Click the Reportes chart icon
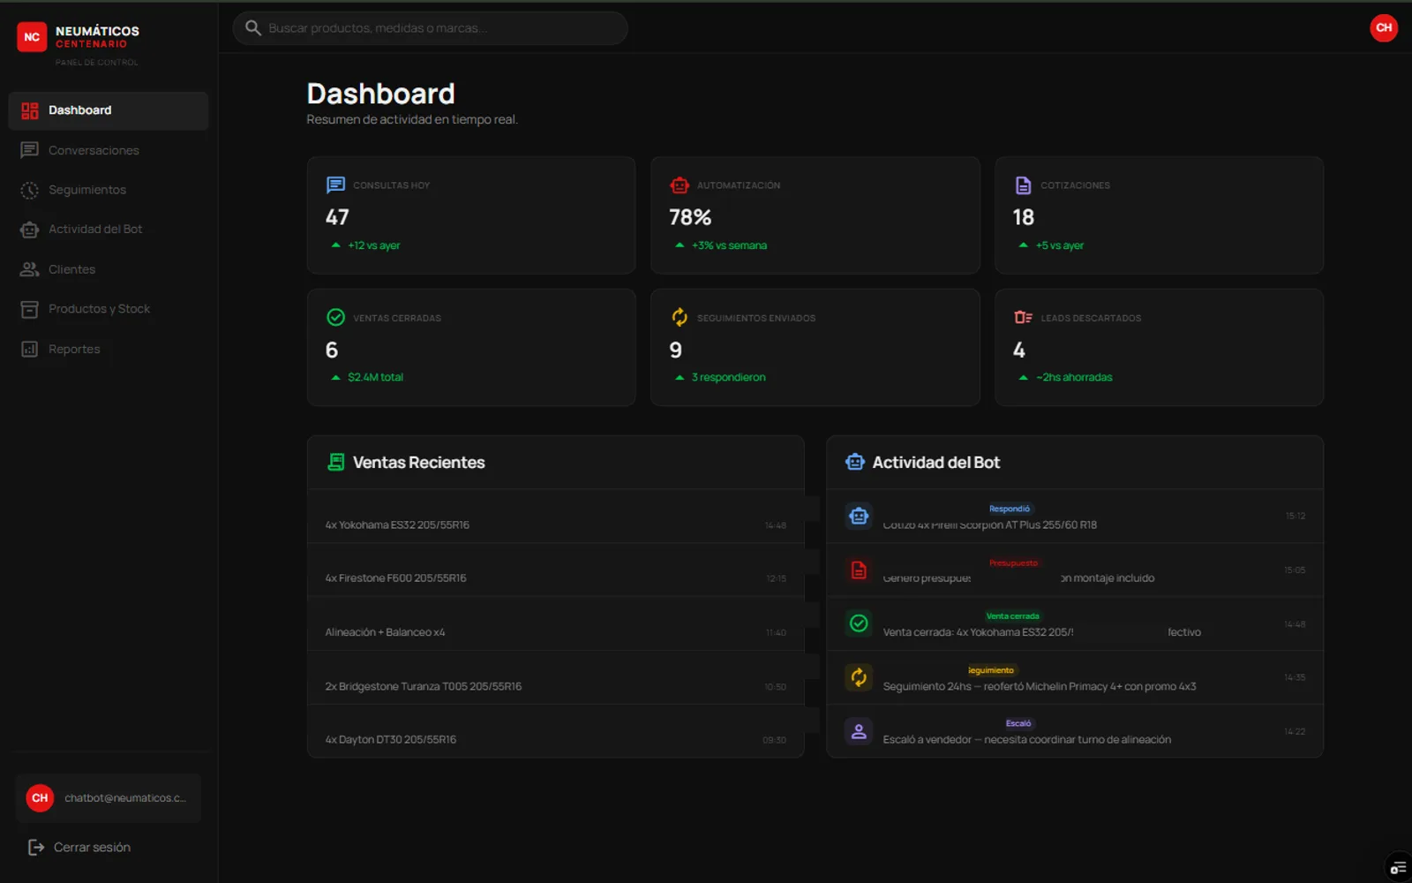Image resolution: width=1412 pixels, height=883 pixels. 30,349
